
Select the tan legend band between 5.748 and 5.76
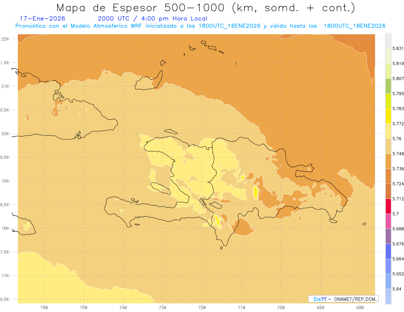388,146
